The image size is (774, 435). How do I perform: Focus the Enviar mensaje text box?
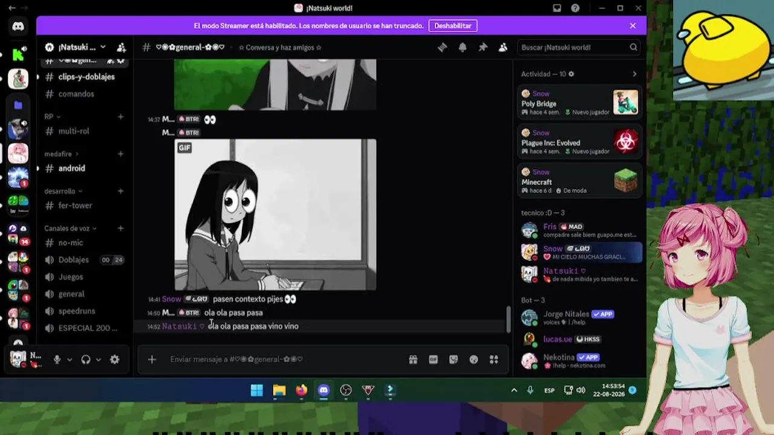click(284, 359)
